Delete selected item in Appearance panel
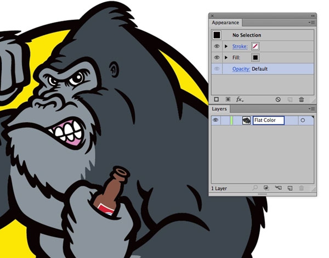329x258 pixels. 301,99
